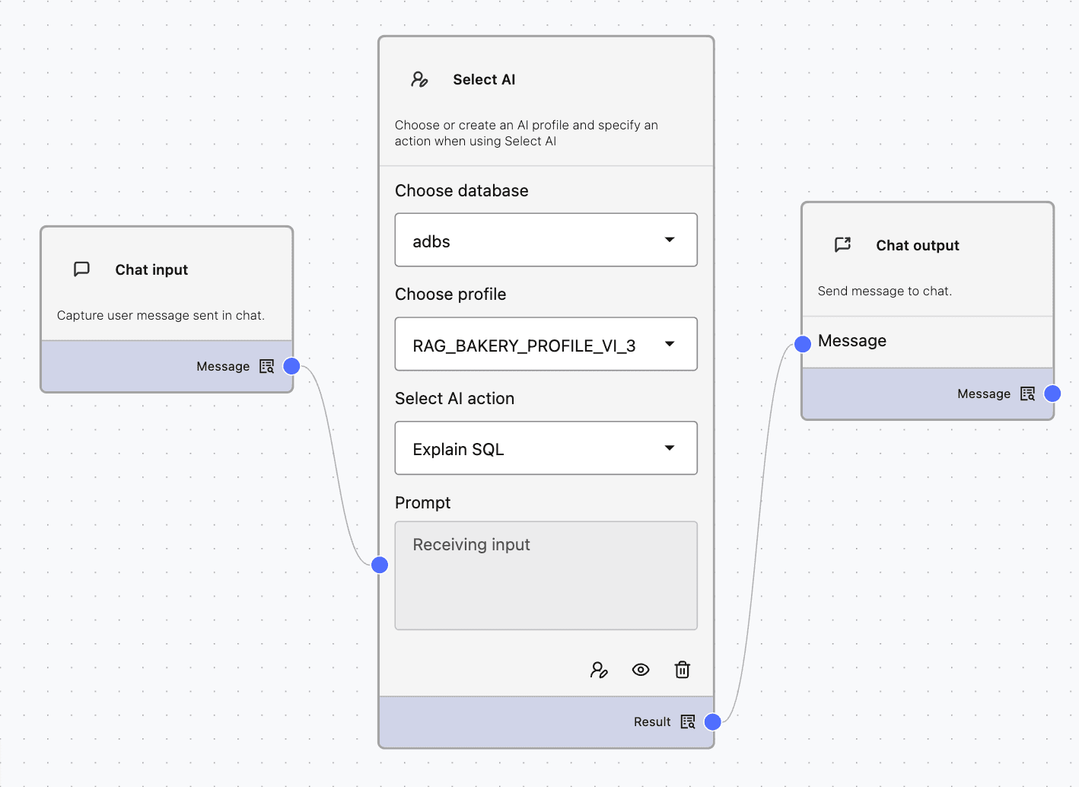Screen dimensions: 1079x787
Task: Open AI profile editor icon near node footer
Action: point(599,669)
